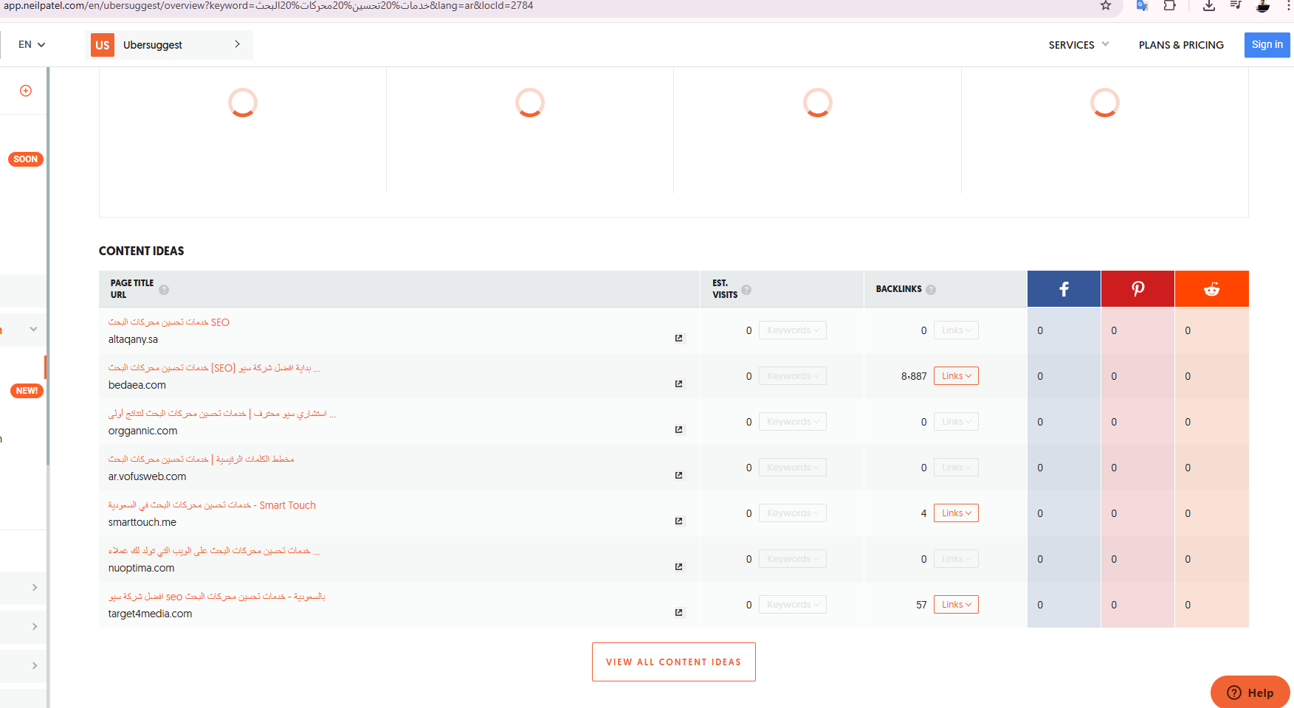This screenshot has height=708, width=1294.
Task: Click the browser address bar URL
Action: (269, 6)
